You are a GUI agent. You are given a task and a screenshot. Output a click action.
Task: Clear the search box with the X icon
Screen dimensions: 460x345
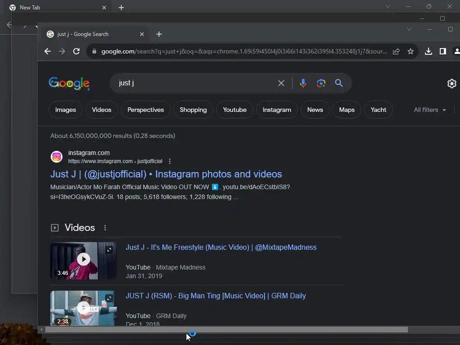pyautogui.click(x=281, y=83)
